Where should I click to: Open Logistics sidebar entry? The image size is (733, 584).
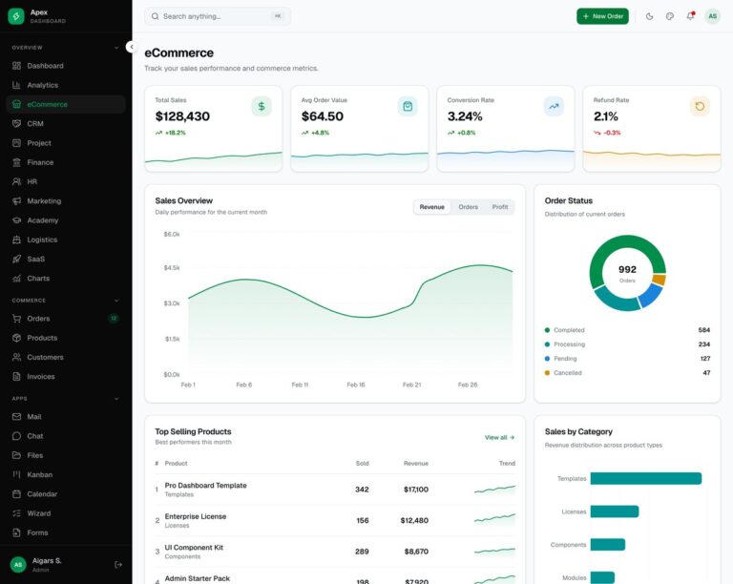66,240
